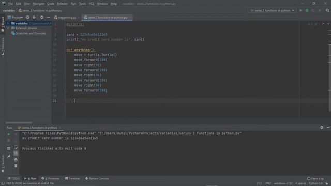
Task: Open the Navigate menu
Action: pos(39,4)
